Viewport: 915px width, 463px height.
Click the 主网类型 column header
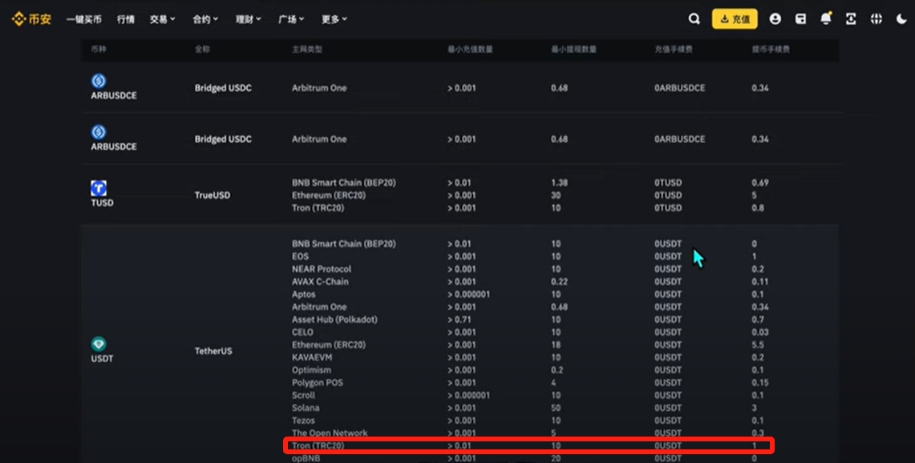coord(307,50)
